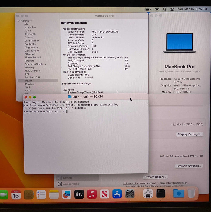Collapse the Hardware section in System Information
The width and height of the screenshot is (211, 212).
point(18,21)
